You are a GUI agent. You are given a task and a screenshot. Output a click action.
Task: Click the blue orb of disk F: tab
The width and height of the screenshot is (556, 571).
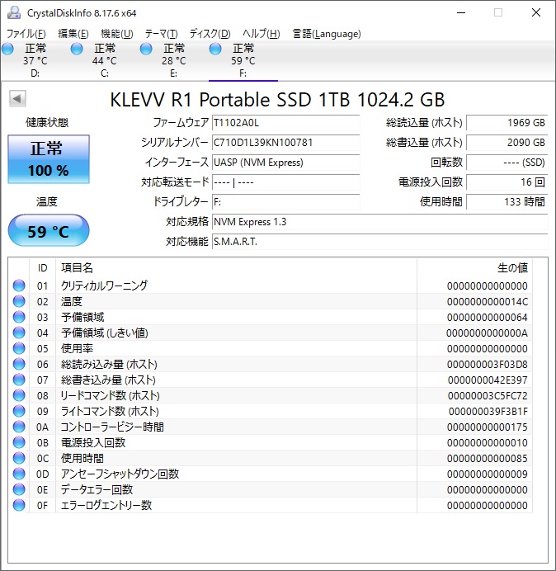[x=215, y=49]
